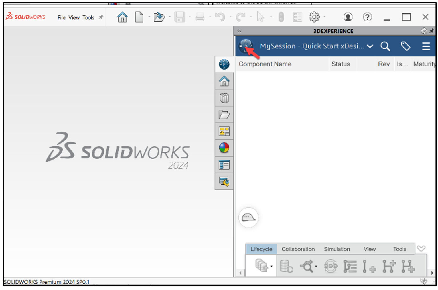Click the Undo icon in the toolbar
Image resolution: width=438 pixels, height=290 pixels.
coord(220,17)
